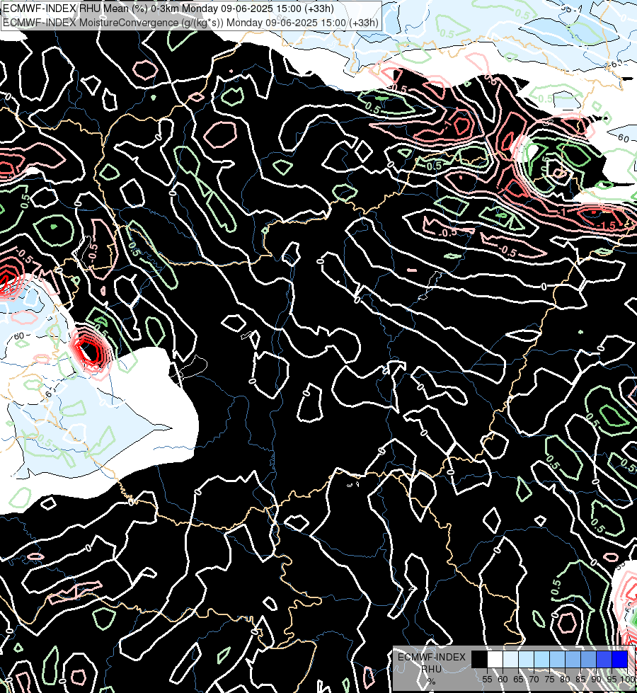This screenshot has width=637, height=693.
Task: Click the RHU label in the legend
Action: [x=432, y=669]
